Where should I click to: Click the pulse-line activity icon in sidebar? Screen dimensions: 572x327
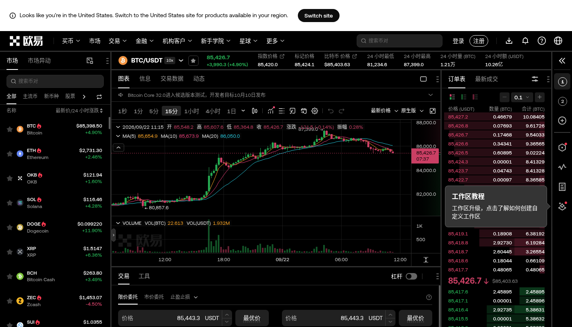562,167
